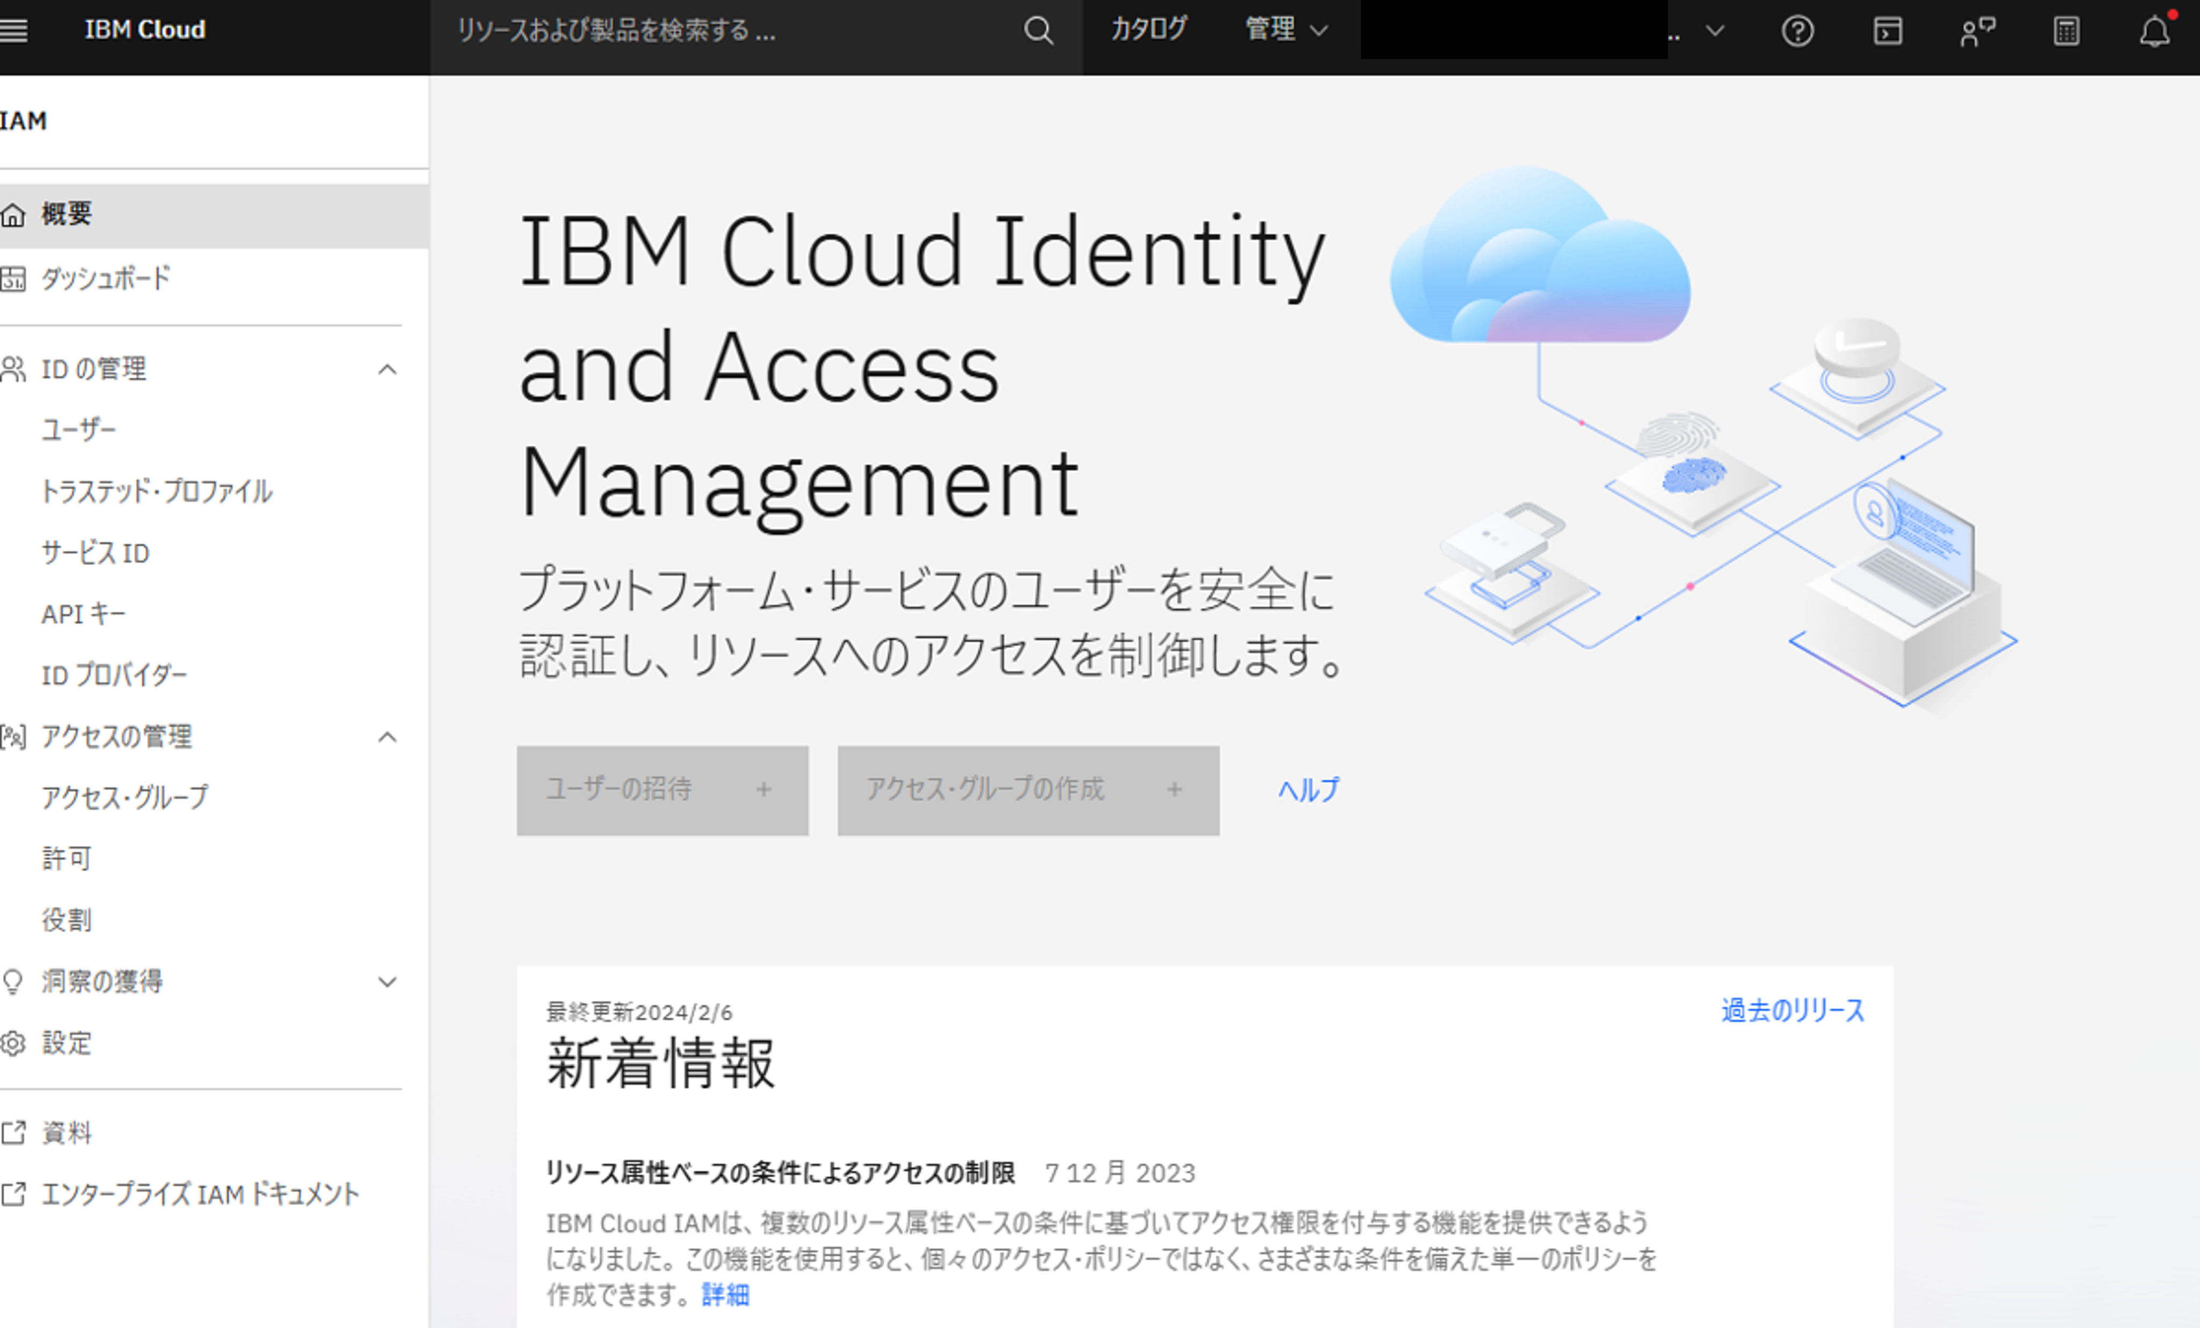This screenshot has height=1328, width=2200.
Task: Launch the IBM Cloud Shell icon
Action: tap(1888, 31)
